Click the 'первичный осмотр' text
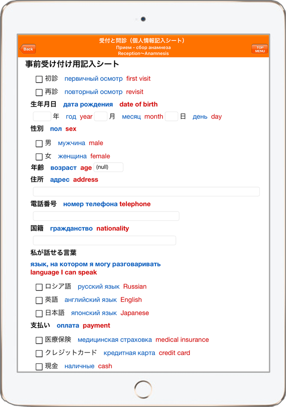Image resolution: width=286 pixels, height=407 pixels. [x=93, y=79]
